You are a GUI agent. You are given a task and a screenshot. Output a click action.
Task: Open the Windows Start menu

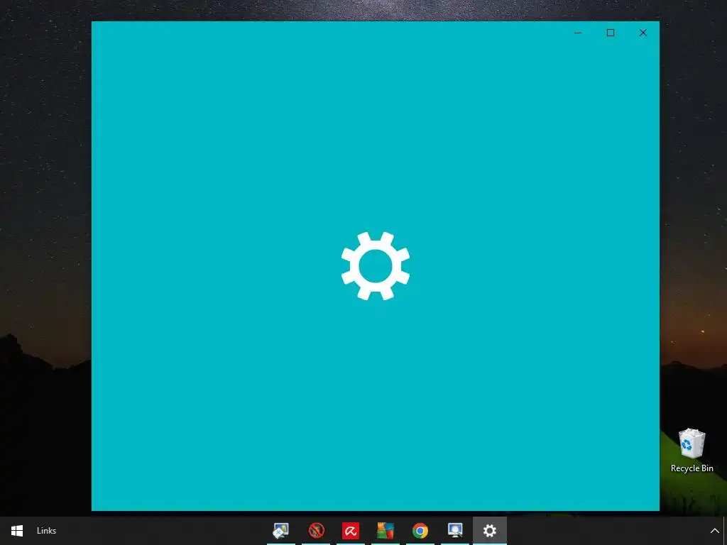tap(17, 531)
